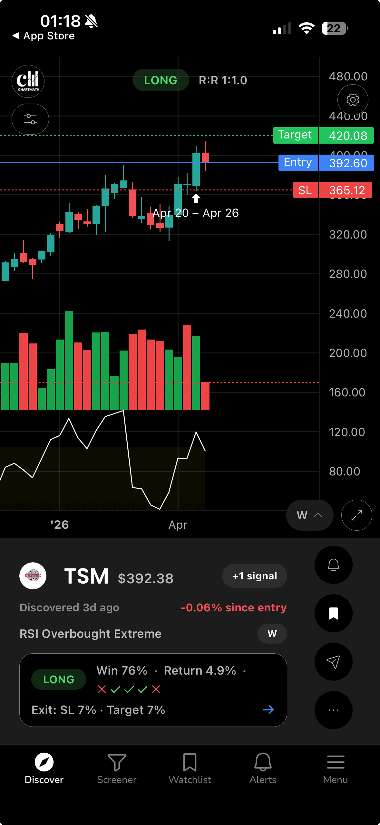This screenshot has height=825, width=380.
Task: Tap the '26 time axis label
Action: [60, 525]
